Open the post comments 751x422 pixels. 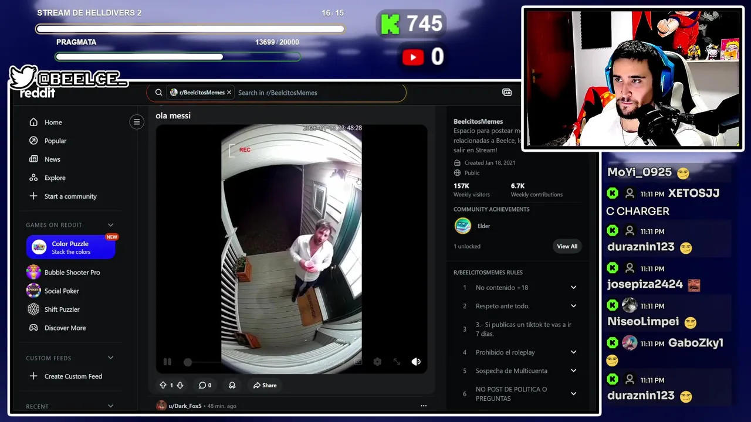coord(205,385)
